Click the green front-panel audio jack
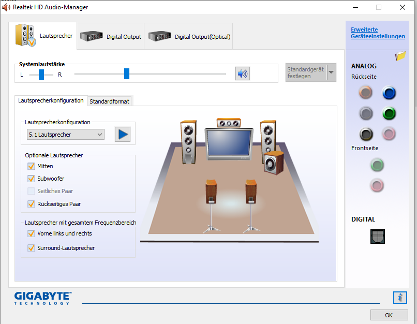 tap(377, 165)
